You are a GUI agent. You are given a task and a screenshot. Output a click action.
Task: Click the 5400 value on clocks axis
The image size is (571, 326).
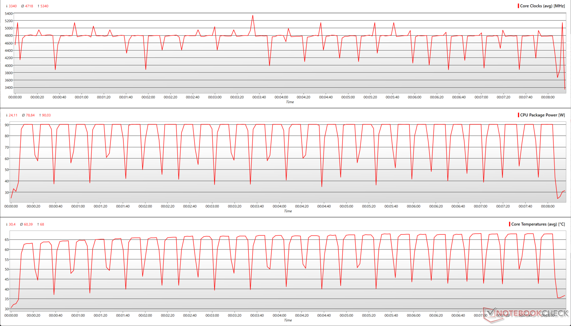(9, 14)
